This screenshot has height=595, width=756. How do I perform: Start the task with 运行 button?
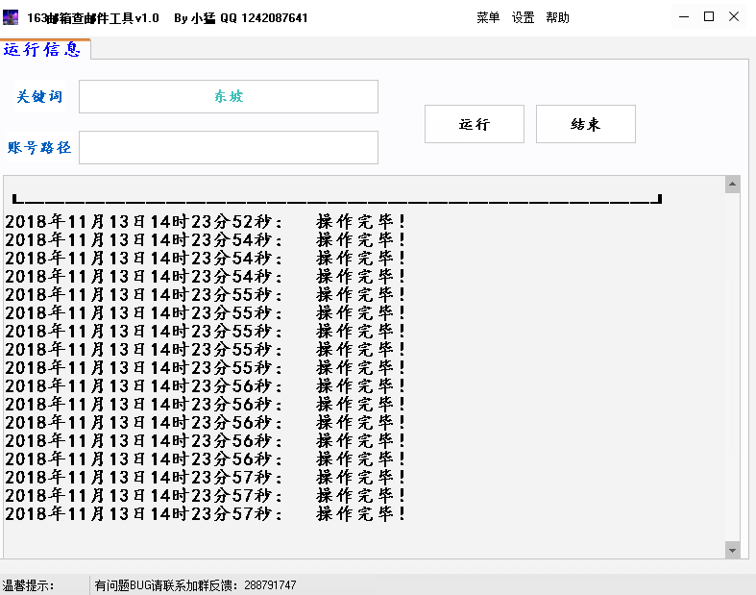pos(475,124)
